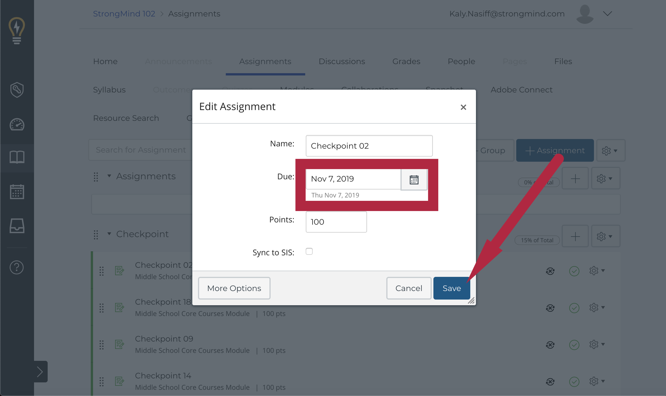Click the calendar sidebar icon

point(17,192)
